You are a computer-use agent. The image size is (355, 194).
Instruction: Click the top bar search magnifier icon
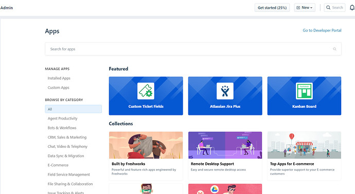click(x=328, y=8)
